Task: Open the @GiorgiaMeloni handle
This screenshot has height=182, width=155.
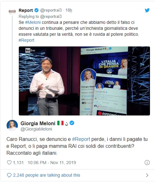Action: [x=36, y=129]
